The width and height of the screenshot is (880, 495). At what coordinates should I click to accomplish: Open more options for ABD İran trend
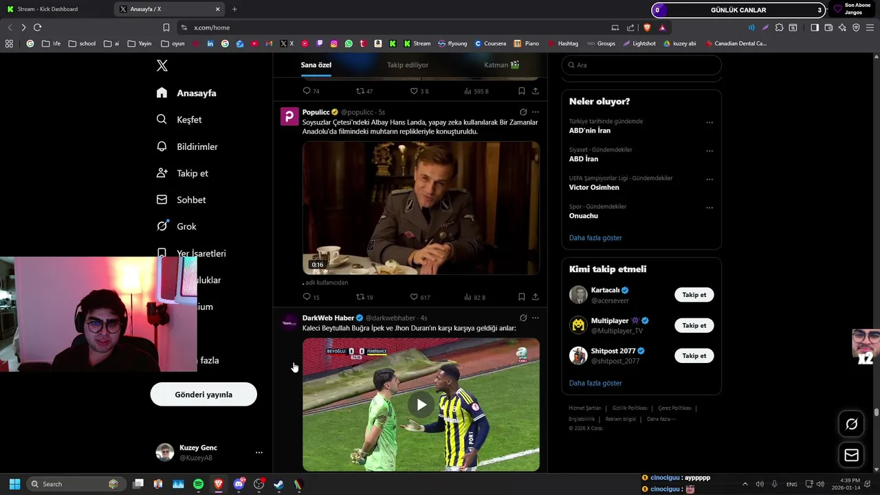point(709,151)
